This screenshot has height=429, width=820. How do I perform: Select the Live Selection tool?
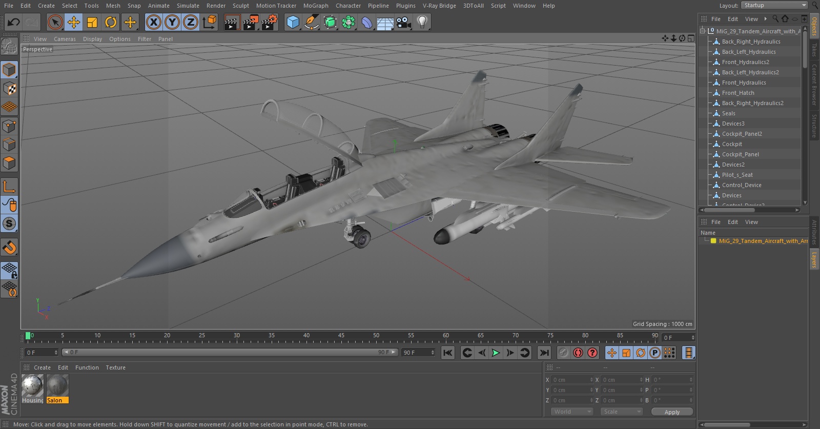(55, 22)
